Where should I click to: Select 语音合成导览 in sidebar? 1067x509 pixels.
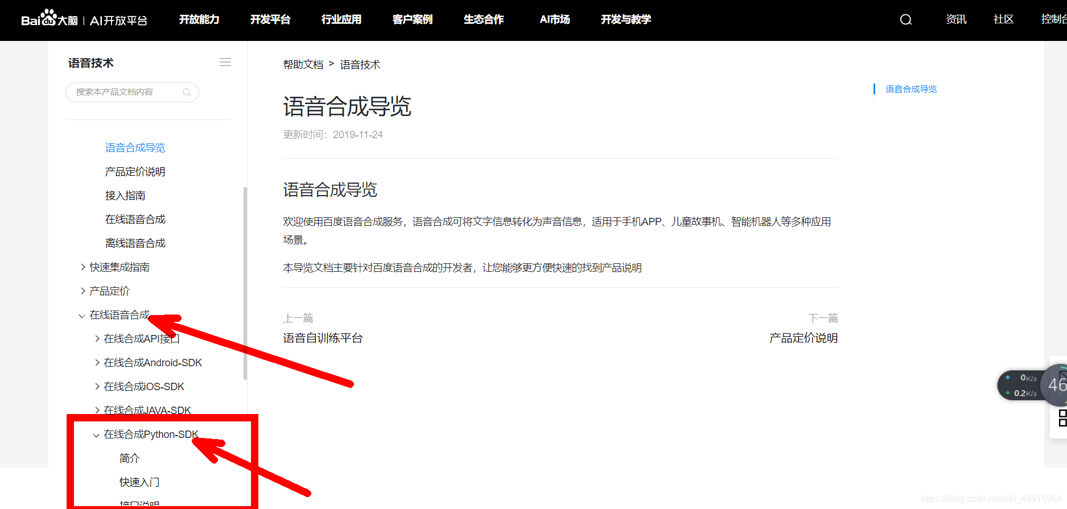click(135, 148)
